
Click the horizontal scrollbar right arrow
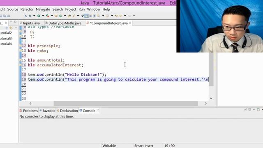click(205, 104)
